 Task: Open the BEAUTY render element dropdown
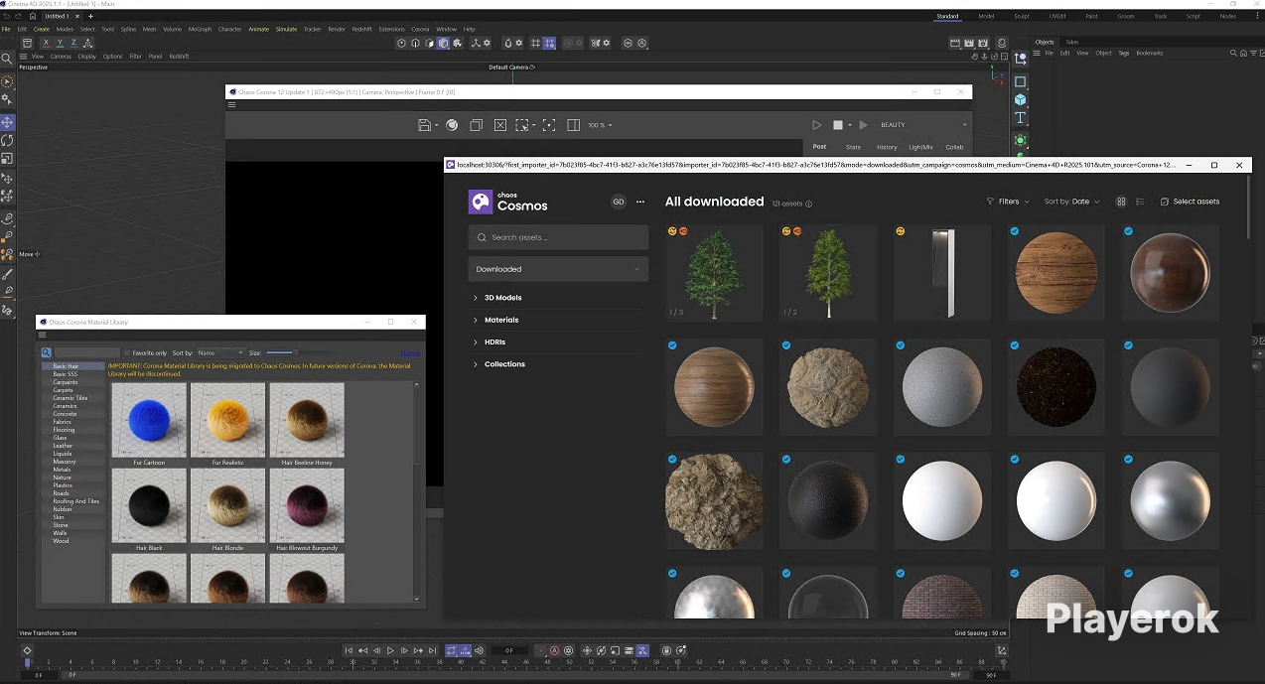point(922,125)
